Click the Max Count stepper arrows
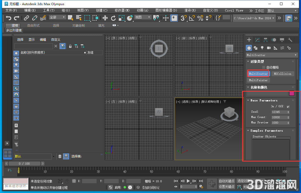This screenshot has height=193, width=301. pyautogui.click(x=288, y=117)
